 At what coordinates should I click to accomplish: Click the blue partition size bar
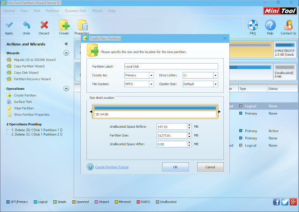[155, 108]
